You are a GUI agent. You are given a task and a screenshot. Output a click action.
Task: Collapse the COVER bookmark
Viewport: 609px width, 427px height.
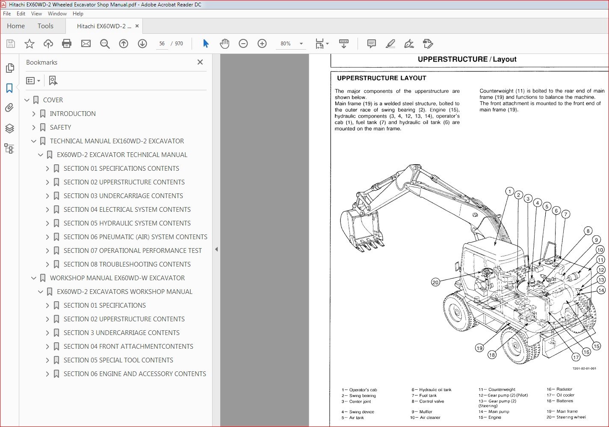point(27,100)
